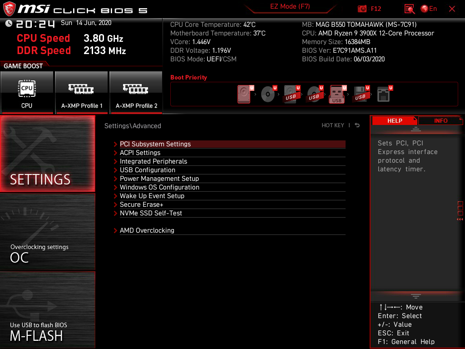Switch to the HELP tab

point(395,120)
